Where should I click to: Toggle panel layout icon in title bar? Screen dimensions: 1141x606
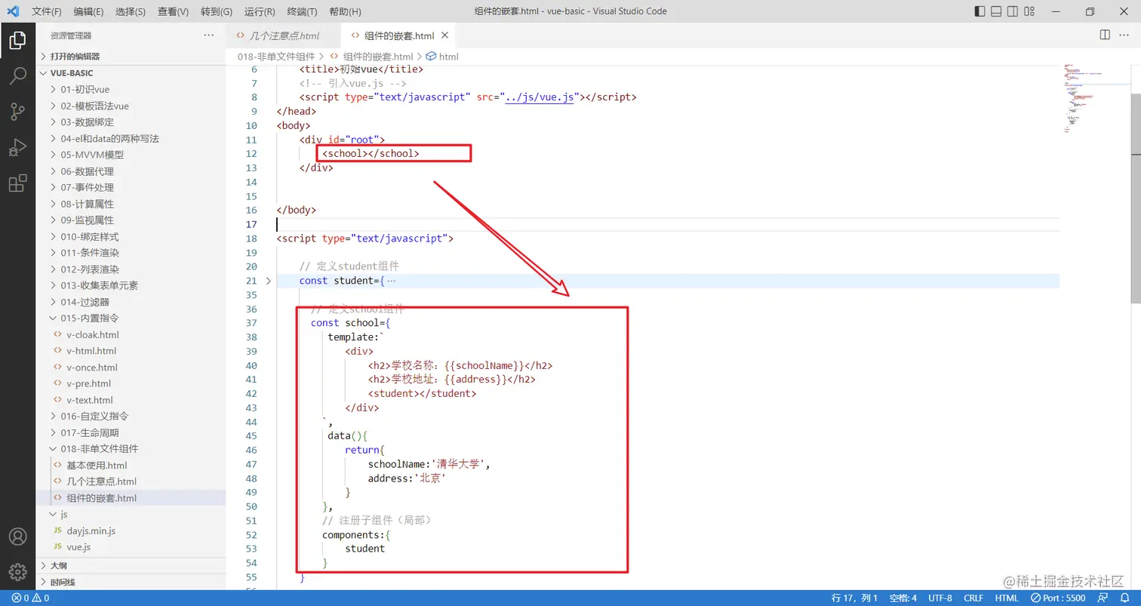996,11
